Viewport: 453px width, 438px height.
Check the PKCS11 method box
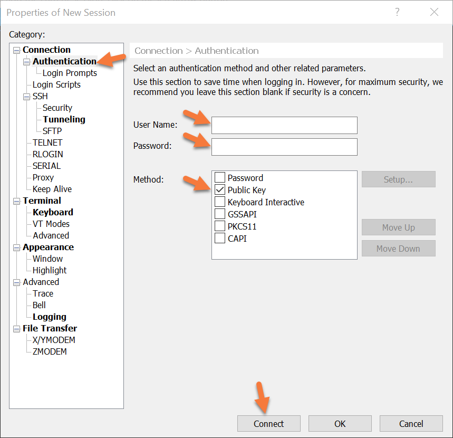click(x=220, y=226)
